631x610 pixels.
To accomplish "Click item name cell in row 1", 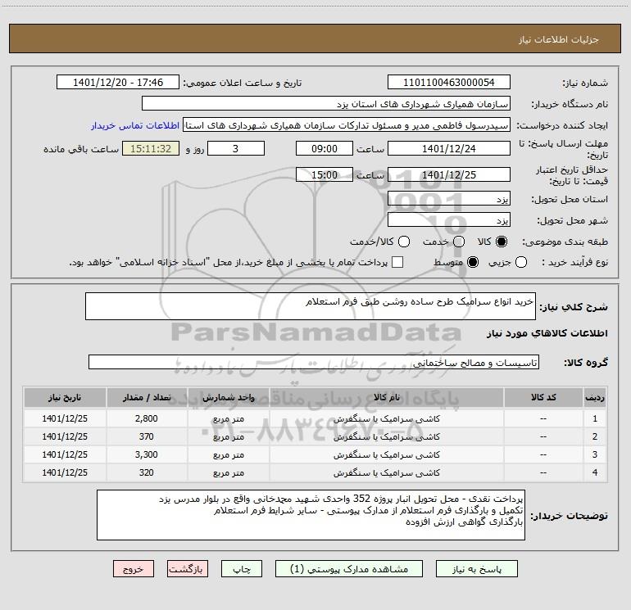I will pos(386,418).
